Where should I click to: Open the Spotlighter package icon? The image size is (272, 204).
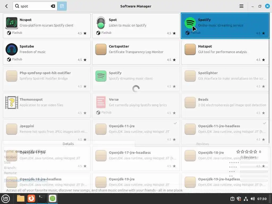pyautogui.click(x=190, y=76)
